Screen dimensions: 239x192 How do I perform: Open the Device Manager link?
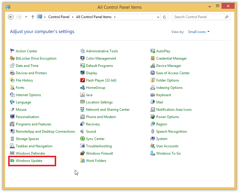168,66
